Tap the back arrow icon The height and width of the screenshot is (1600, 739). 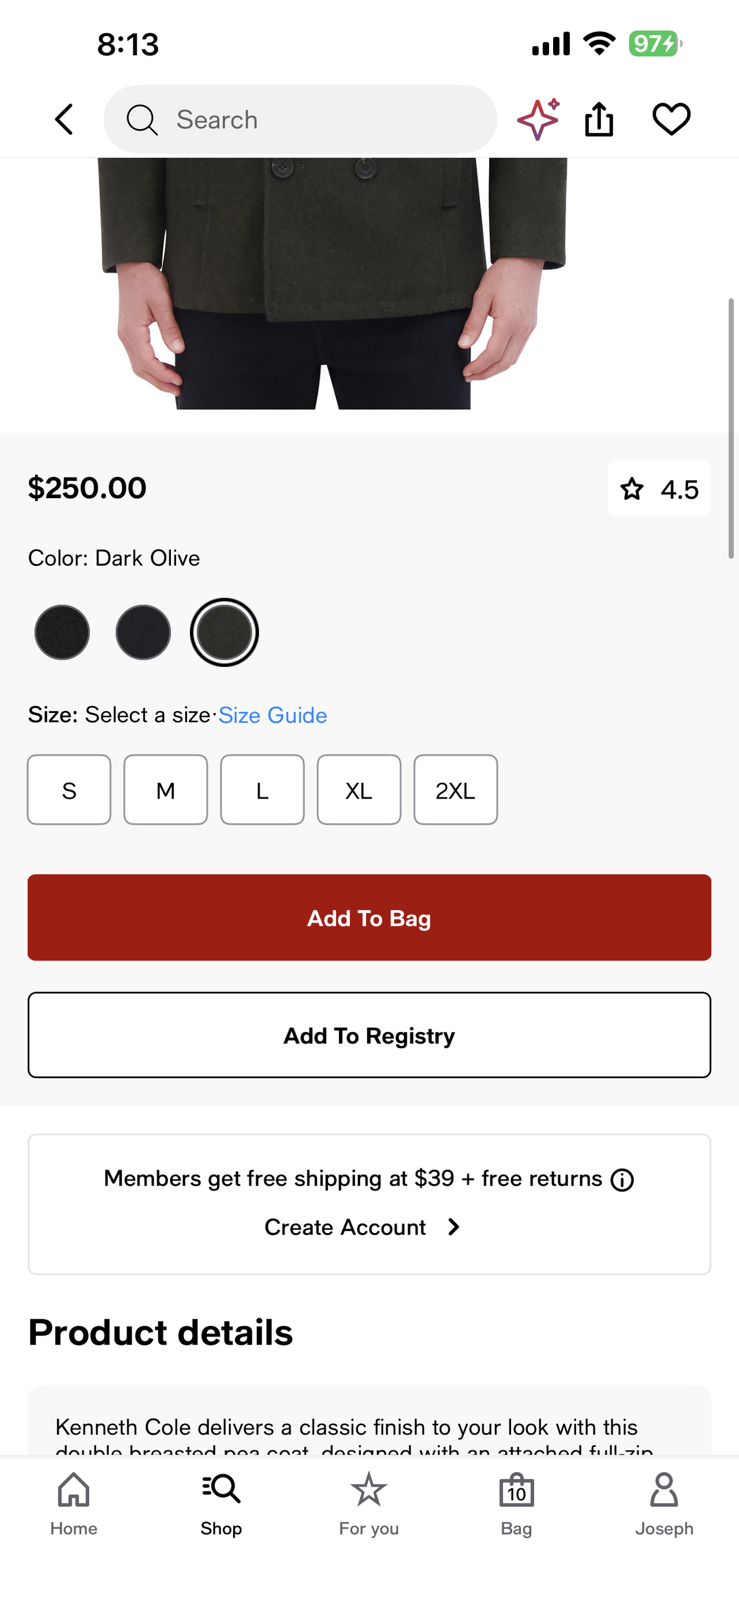(65, 119)
